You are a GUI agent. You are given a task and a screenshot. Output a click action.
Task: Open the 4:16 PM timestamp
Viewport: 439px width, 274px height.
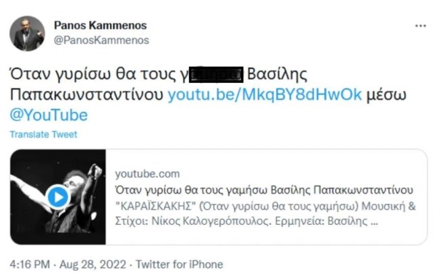pos(30,264)
